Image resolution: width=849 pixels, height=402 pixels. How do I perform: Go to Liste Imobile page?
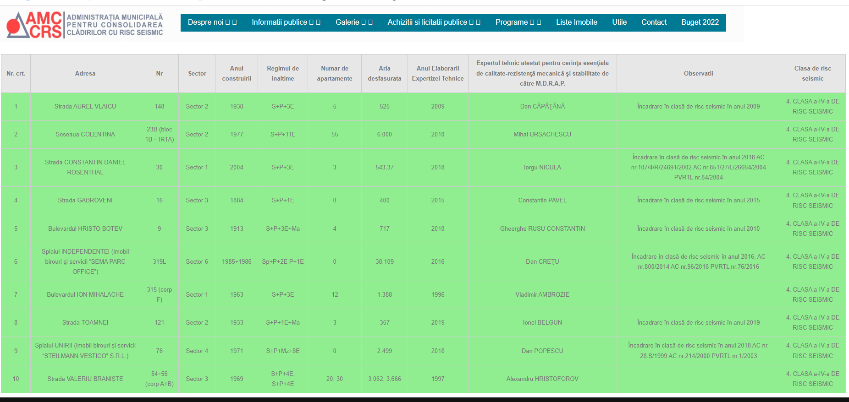[x=577, y=22]
